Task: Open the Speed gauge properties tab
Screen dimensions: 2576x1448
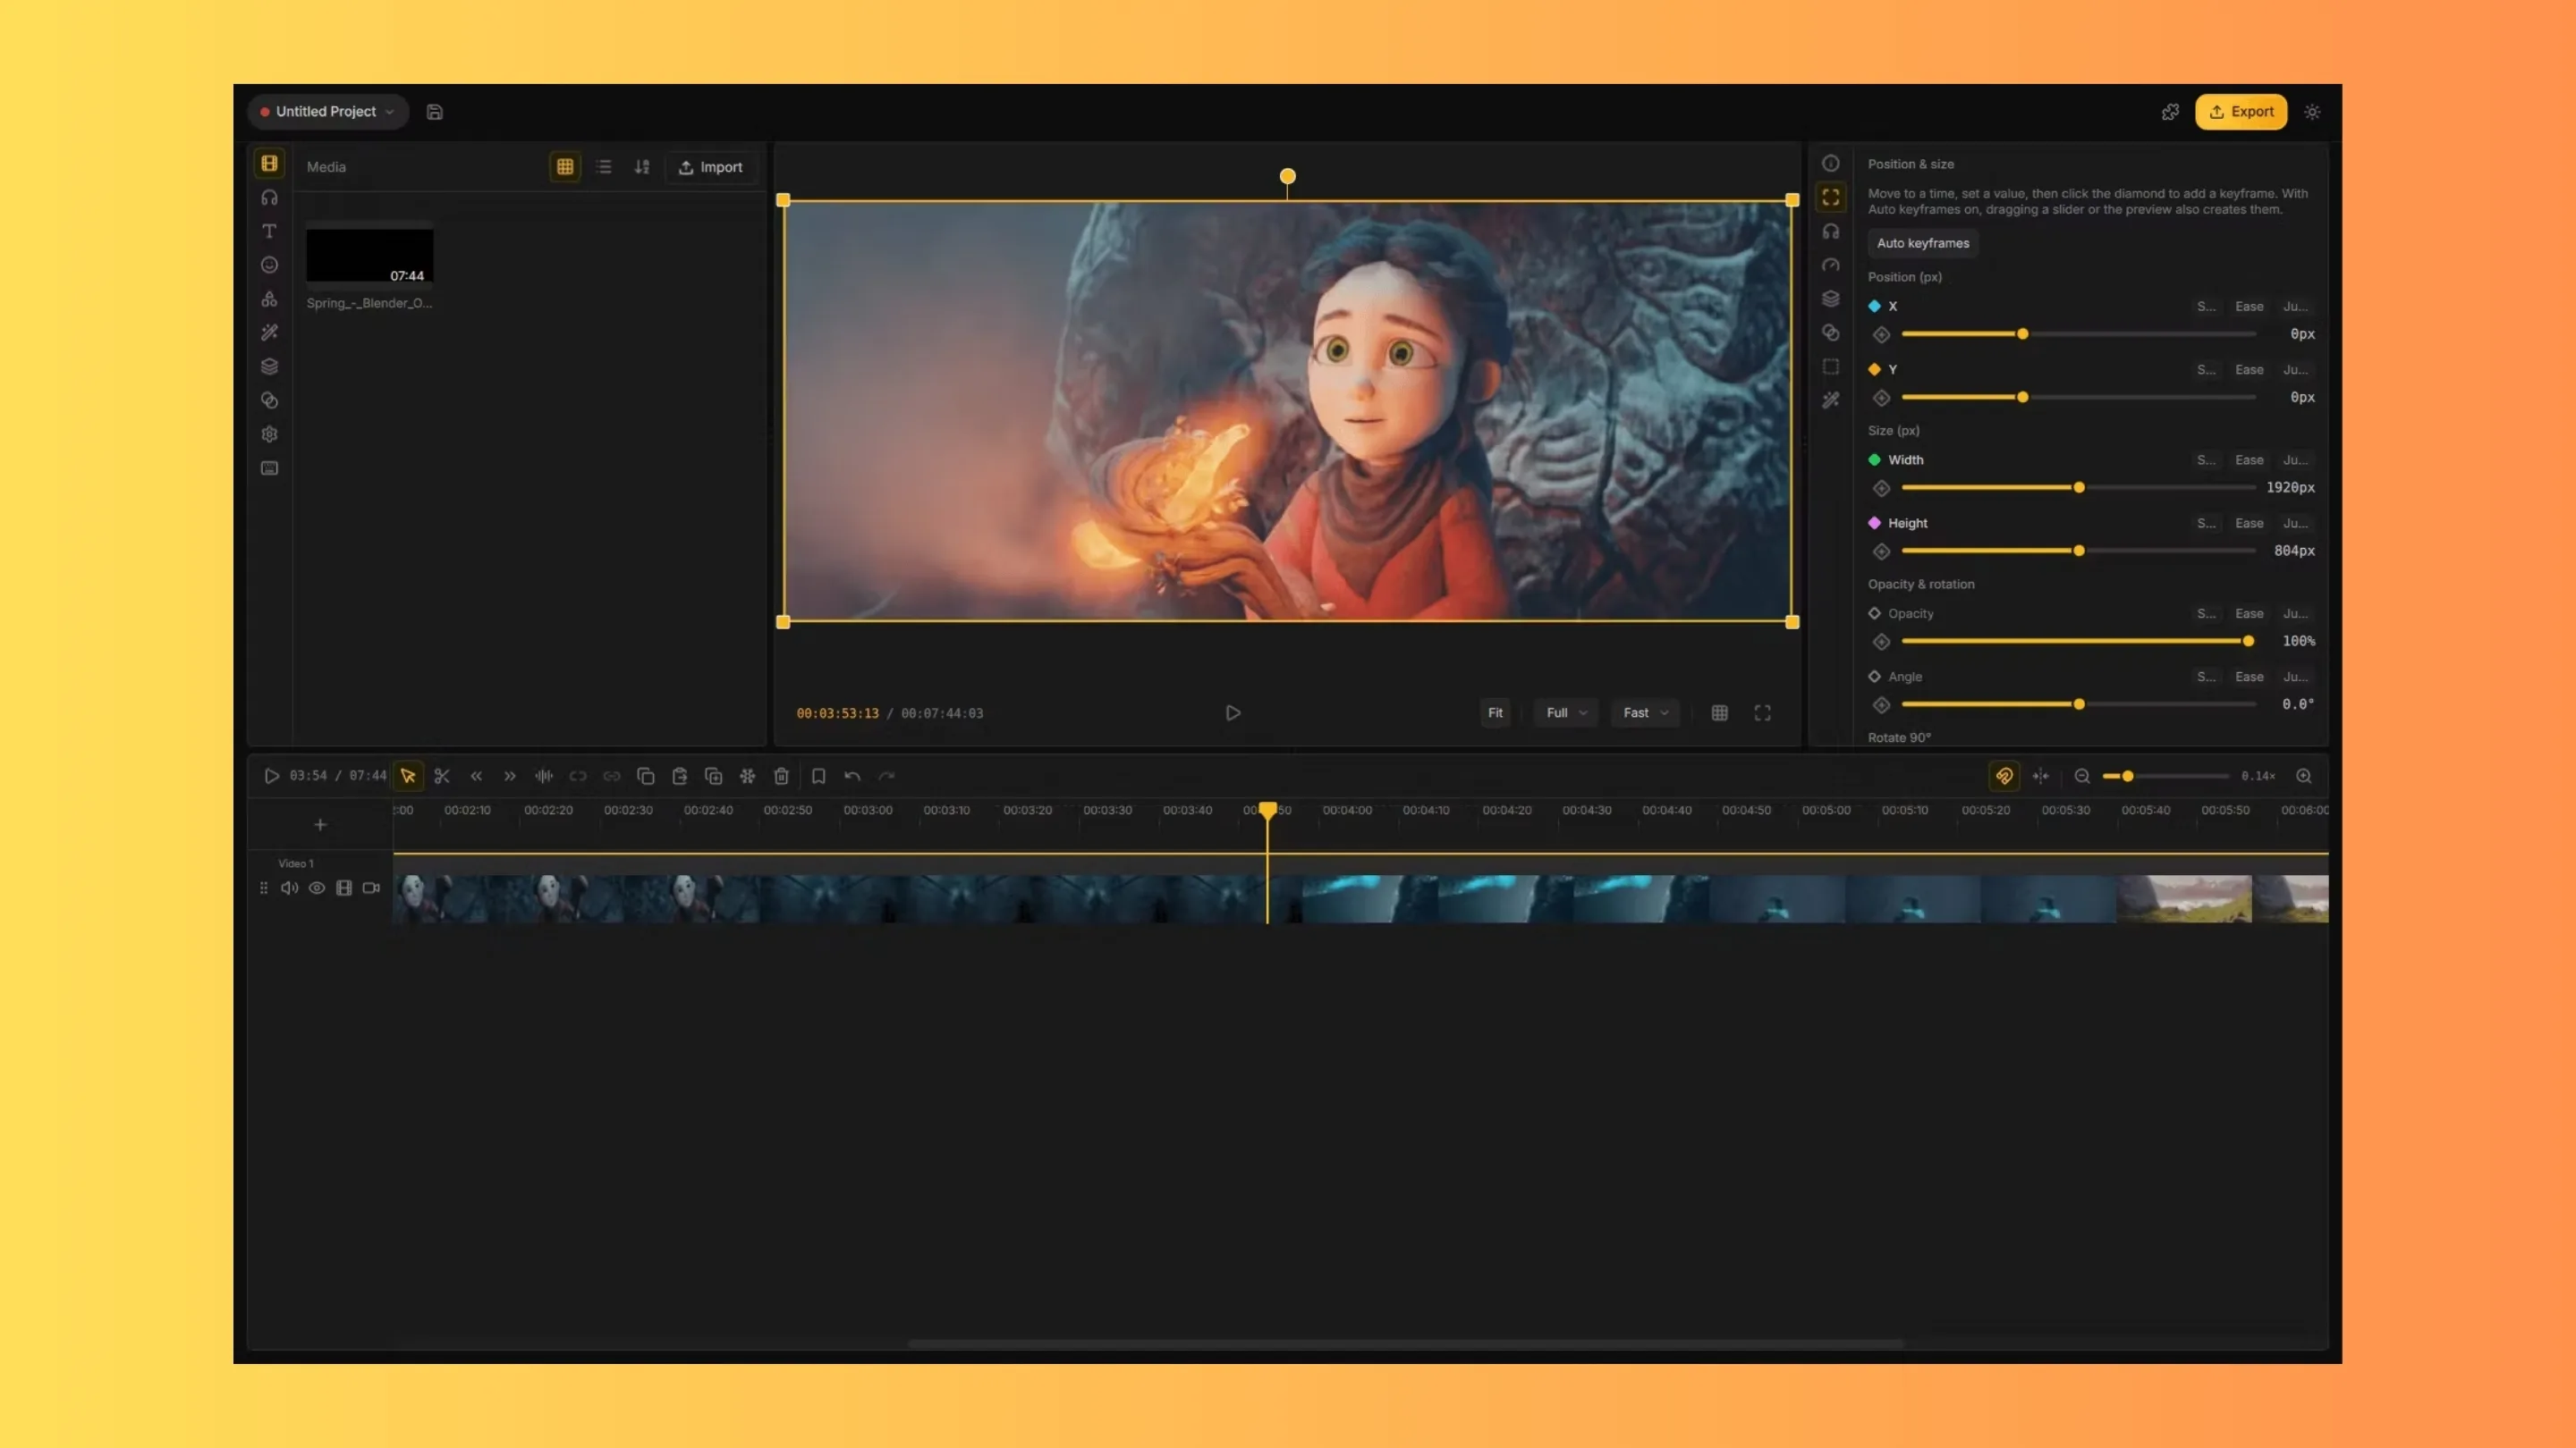Action: point(1830,265)
